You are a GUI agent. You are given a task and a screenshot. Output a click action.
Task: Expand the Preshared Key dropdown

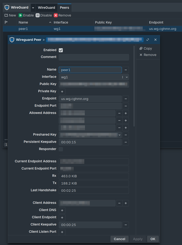[x=120, y=135]
